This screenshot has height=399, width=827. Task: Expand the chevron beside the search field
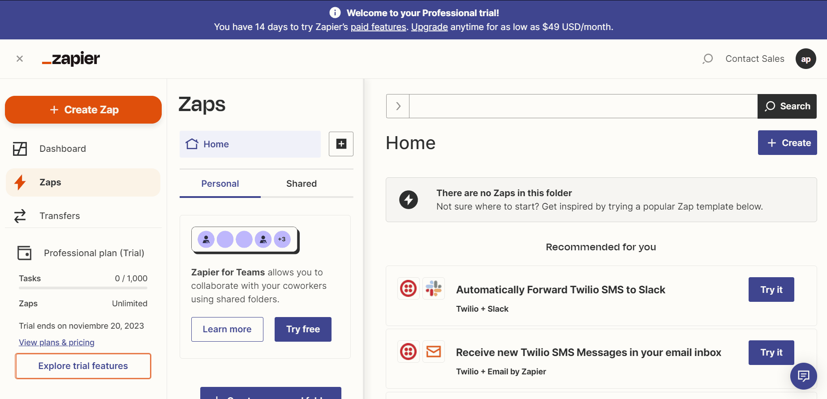click(x=398, y=106)
